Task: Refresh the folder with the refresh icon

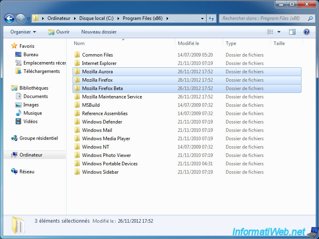Action: [x=211, y=18]
